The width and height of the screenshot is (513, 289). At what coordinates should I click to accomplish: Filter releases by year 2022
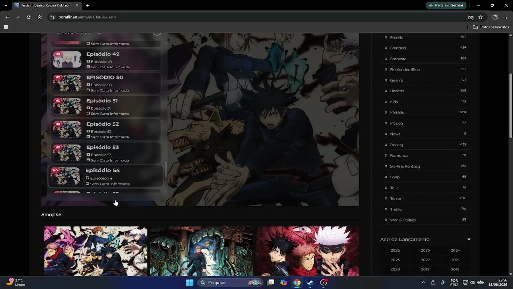[425, 260]
